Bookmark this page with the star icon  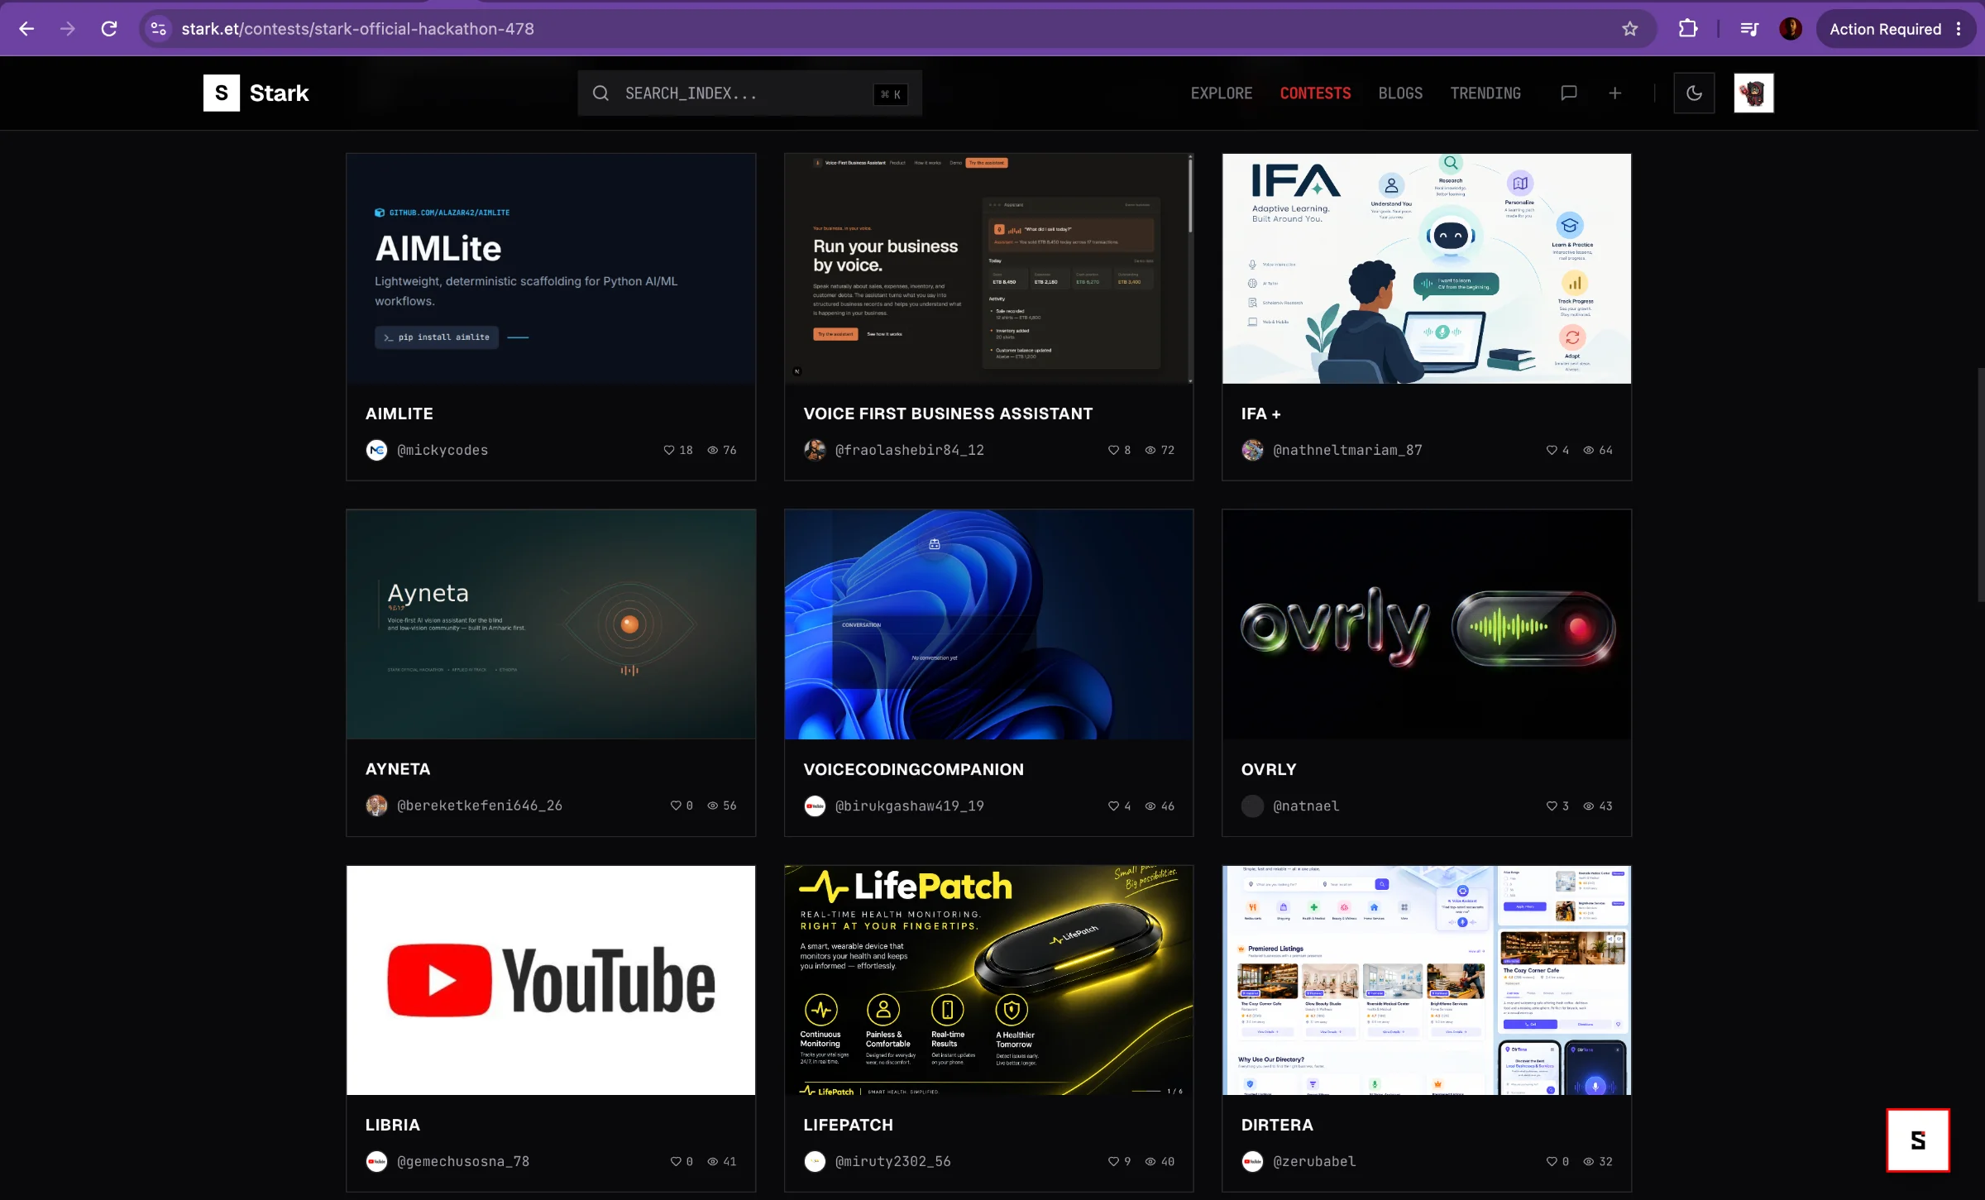(1629, 29)
